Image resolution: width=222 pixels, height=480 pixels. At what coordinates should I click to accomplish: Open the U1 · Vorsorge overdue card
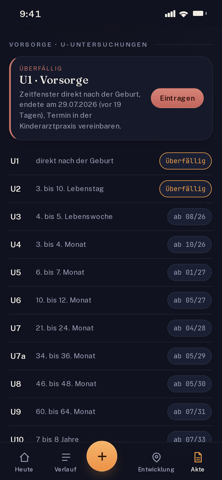(111, 98)
